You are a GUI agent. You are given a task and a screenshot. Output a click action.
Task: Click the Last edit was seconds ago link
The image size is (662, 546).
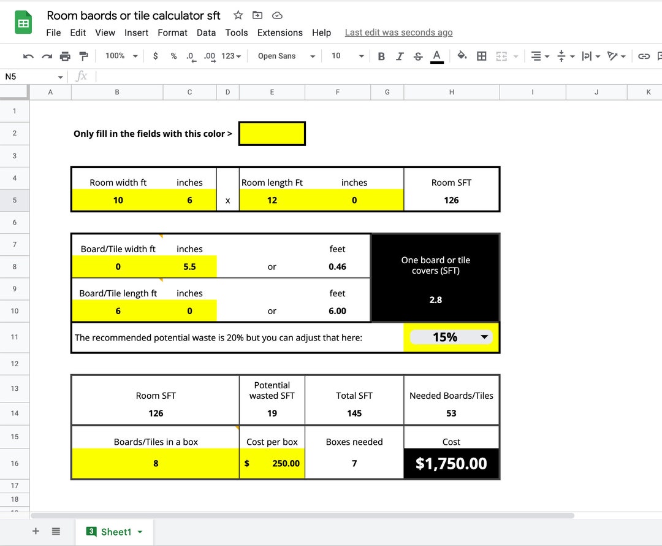[x=398, y=32]
